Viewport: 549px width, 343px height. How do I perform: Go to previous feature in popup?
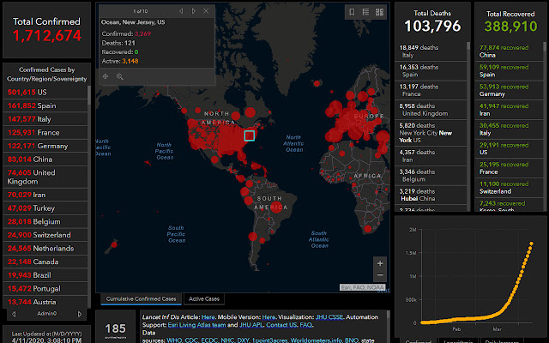(181, 11)
